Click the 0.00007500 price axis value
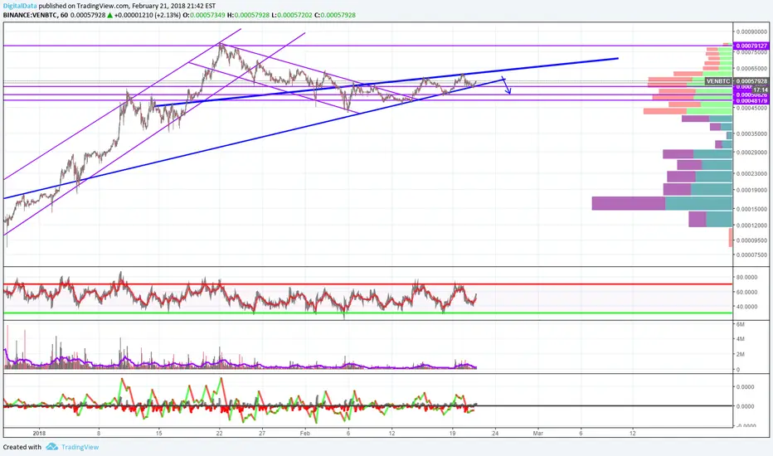This screenshot has width=773, height=456. pos(751,255)
